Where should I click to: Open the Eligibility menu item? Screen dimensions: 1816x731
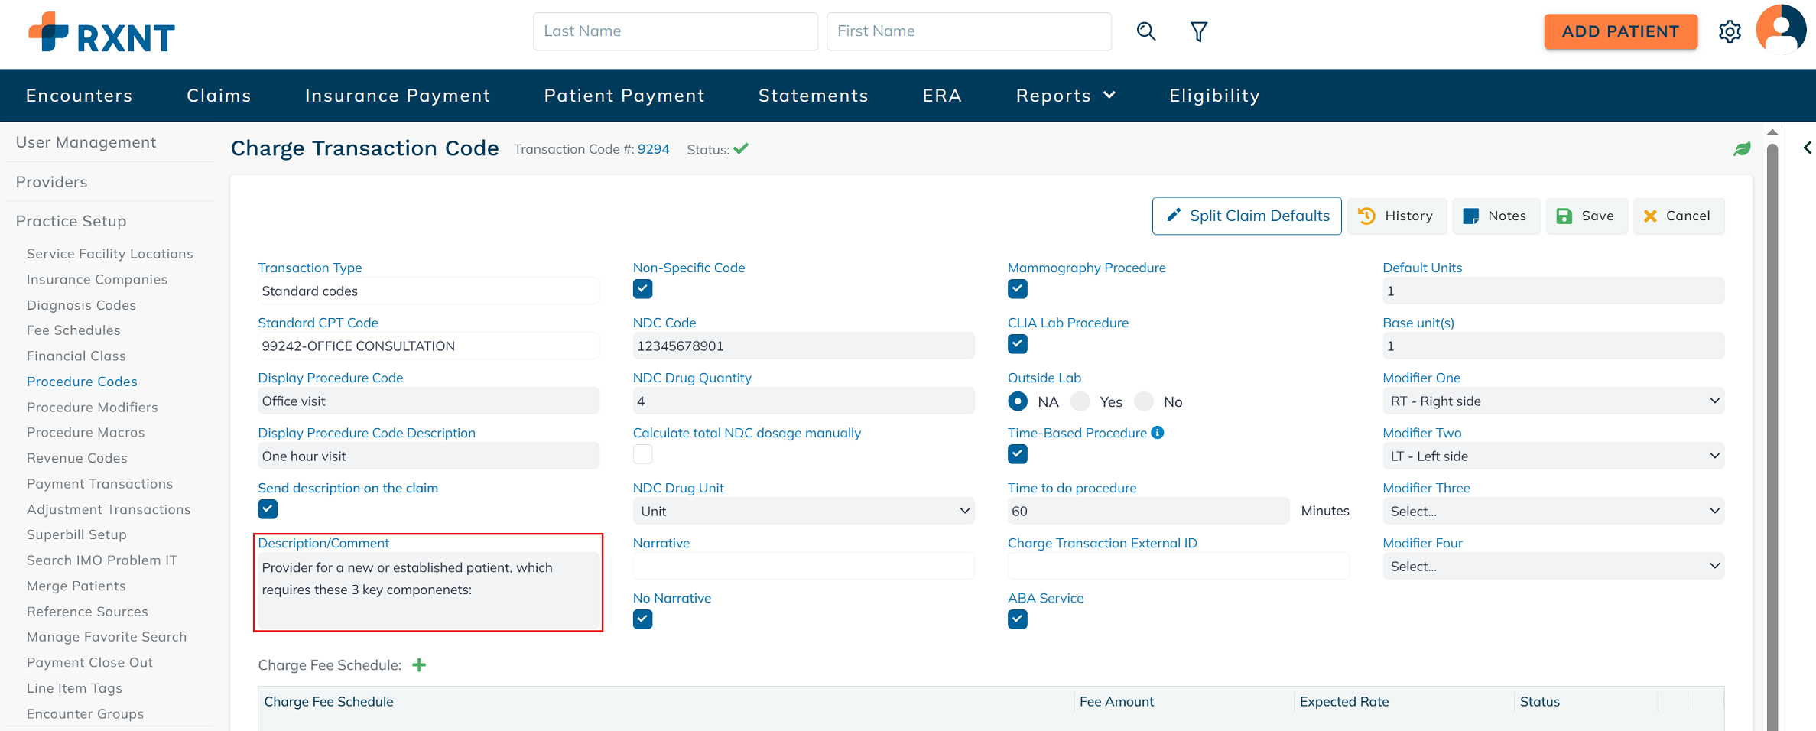pyautogui.click(x=1214, y=96)
